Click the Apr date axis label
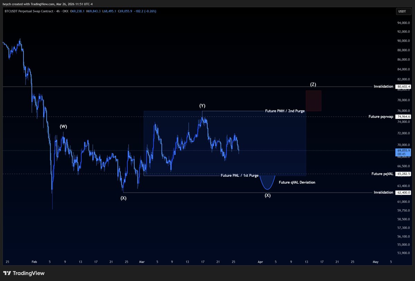Image resolution: width=415 pixels, height=281 pixels. [260, 262]
